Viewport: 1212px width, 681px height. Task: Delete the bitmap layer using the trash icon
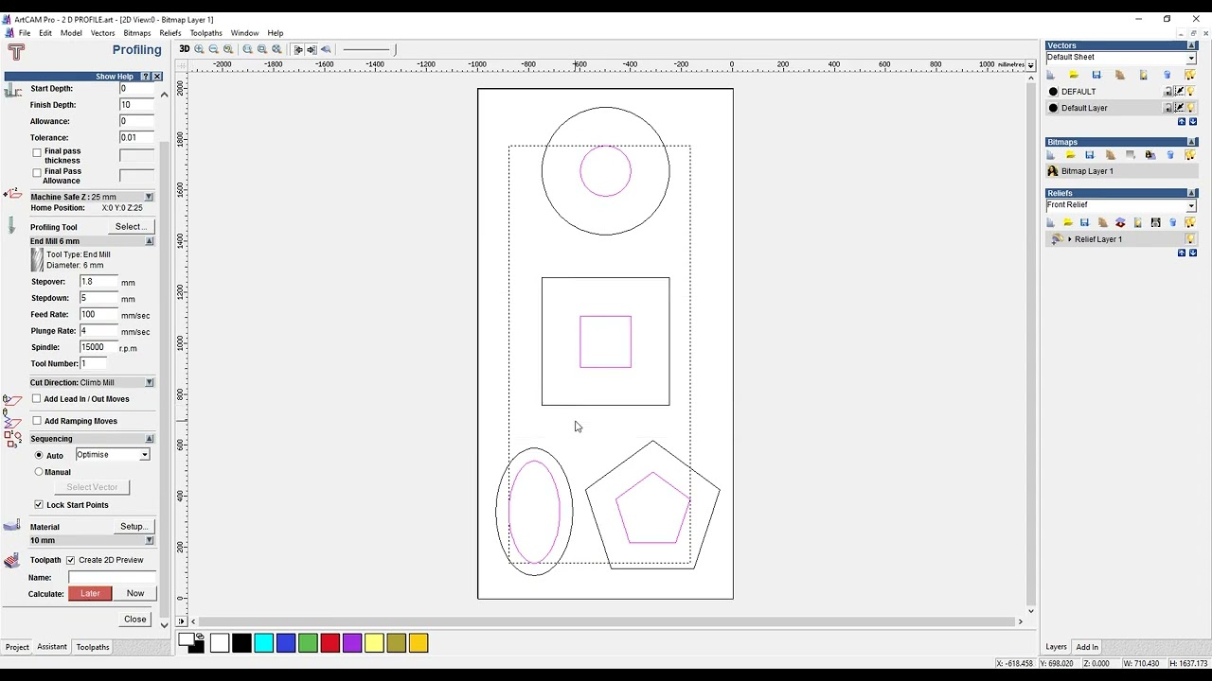click(1170, 155)
